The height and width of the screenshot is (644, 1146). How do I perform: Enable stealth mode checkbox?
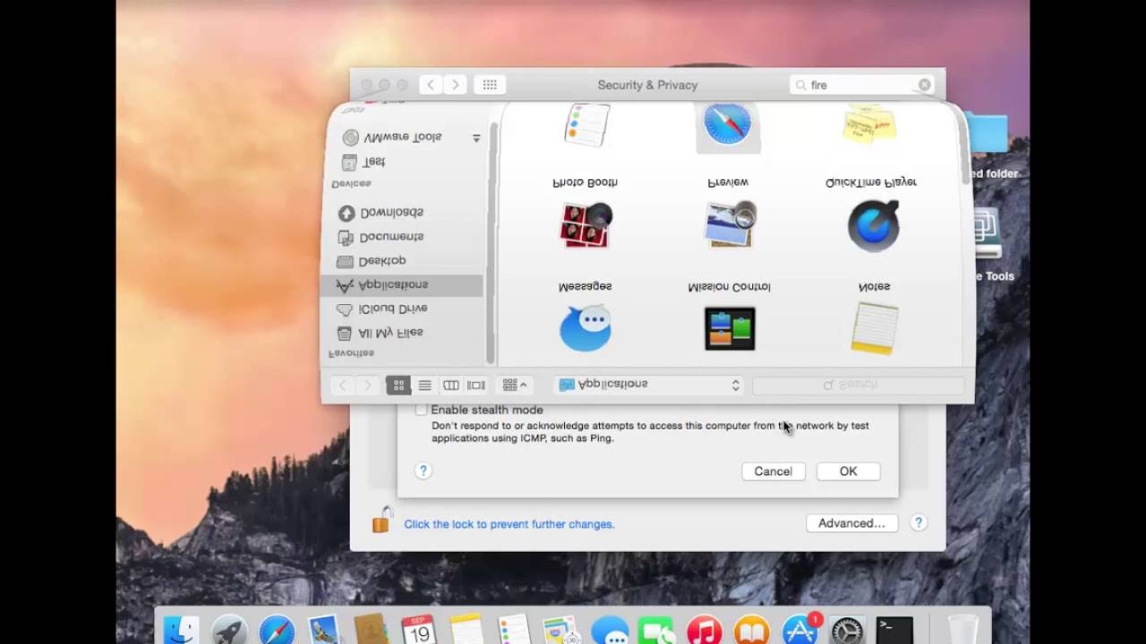421,410
